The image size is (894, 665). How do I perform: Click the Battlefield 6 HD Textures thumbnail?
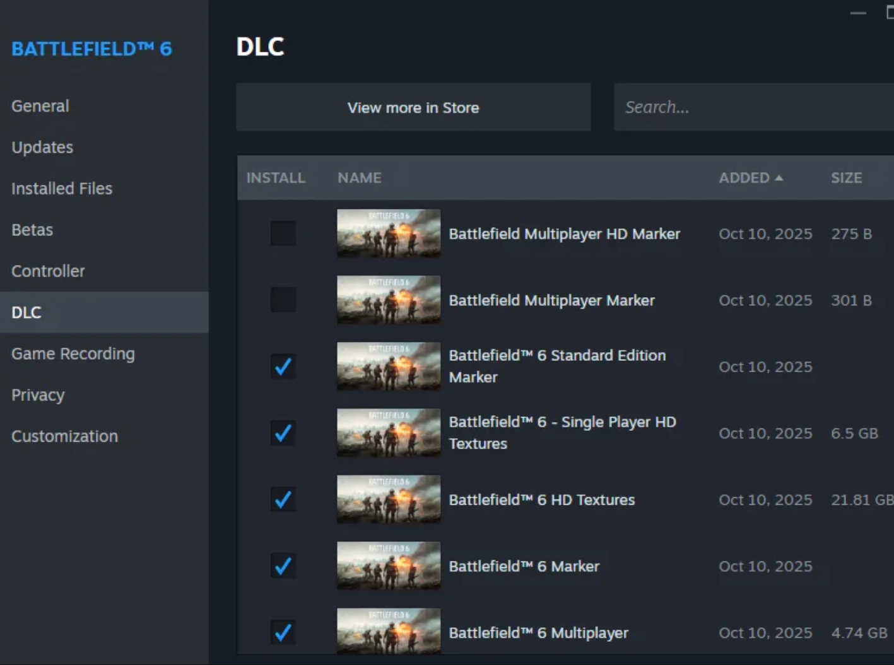coord(389,500)
